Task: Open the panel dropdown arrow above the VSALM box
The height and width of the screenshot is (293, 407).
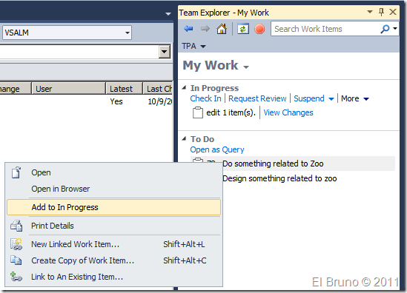Action: click(168, 13)
